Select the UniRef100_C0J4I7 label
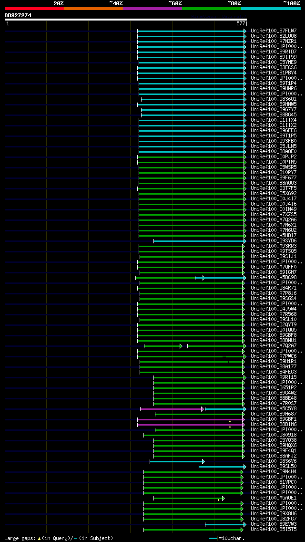Screen dimensions: 305x542 pos(274,198)
